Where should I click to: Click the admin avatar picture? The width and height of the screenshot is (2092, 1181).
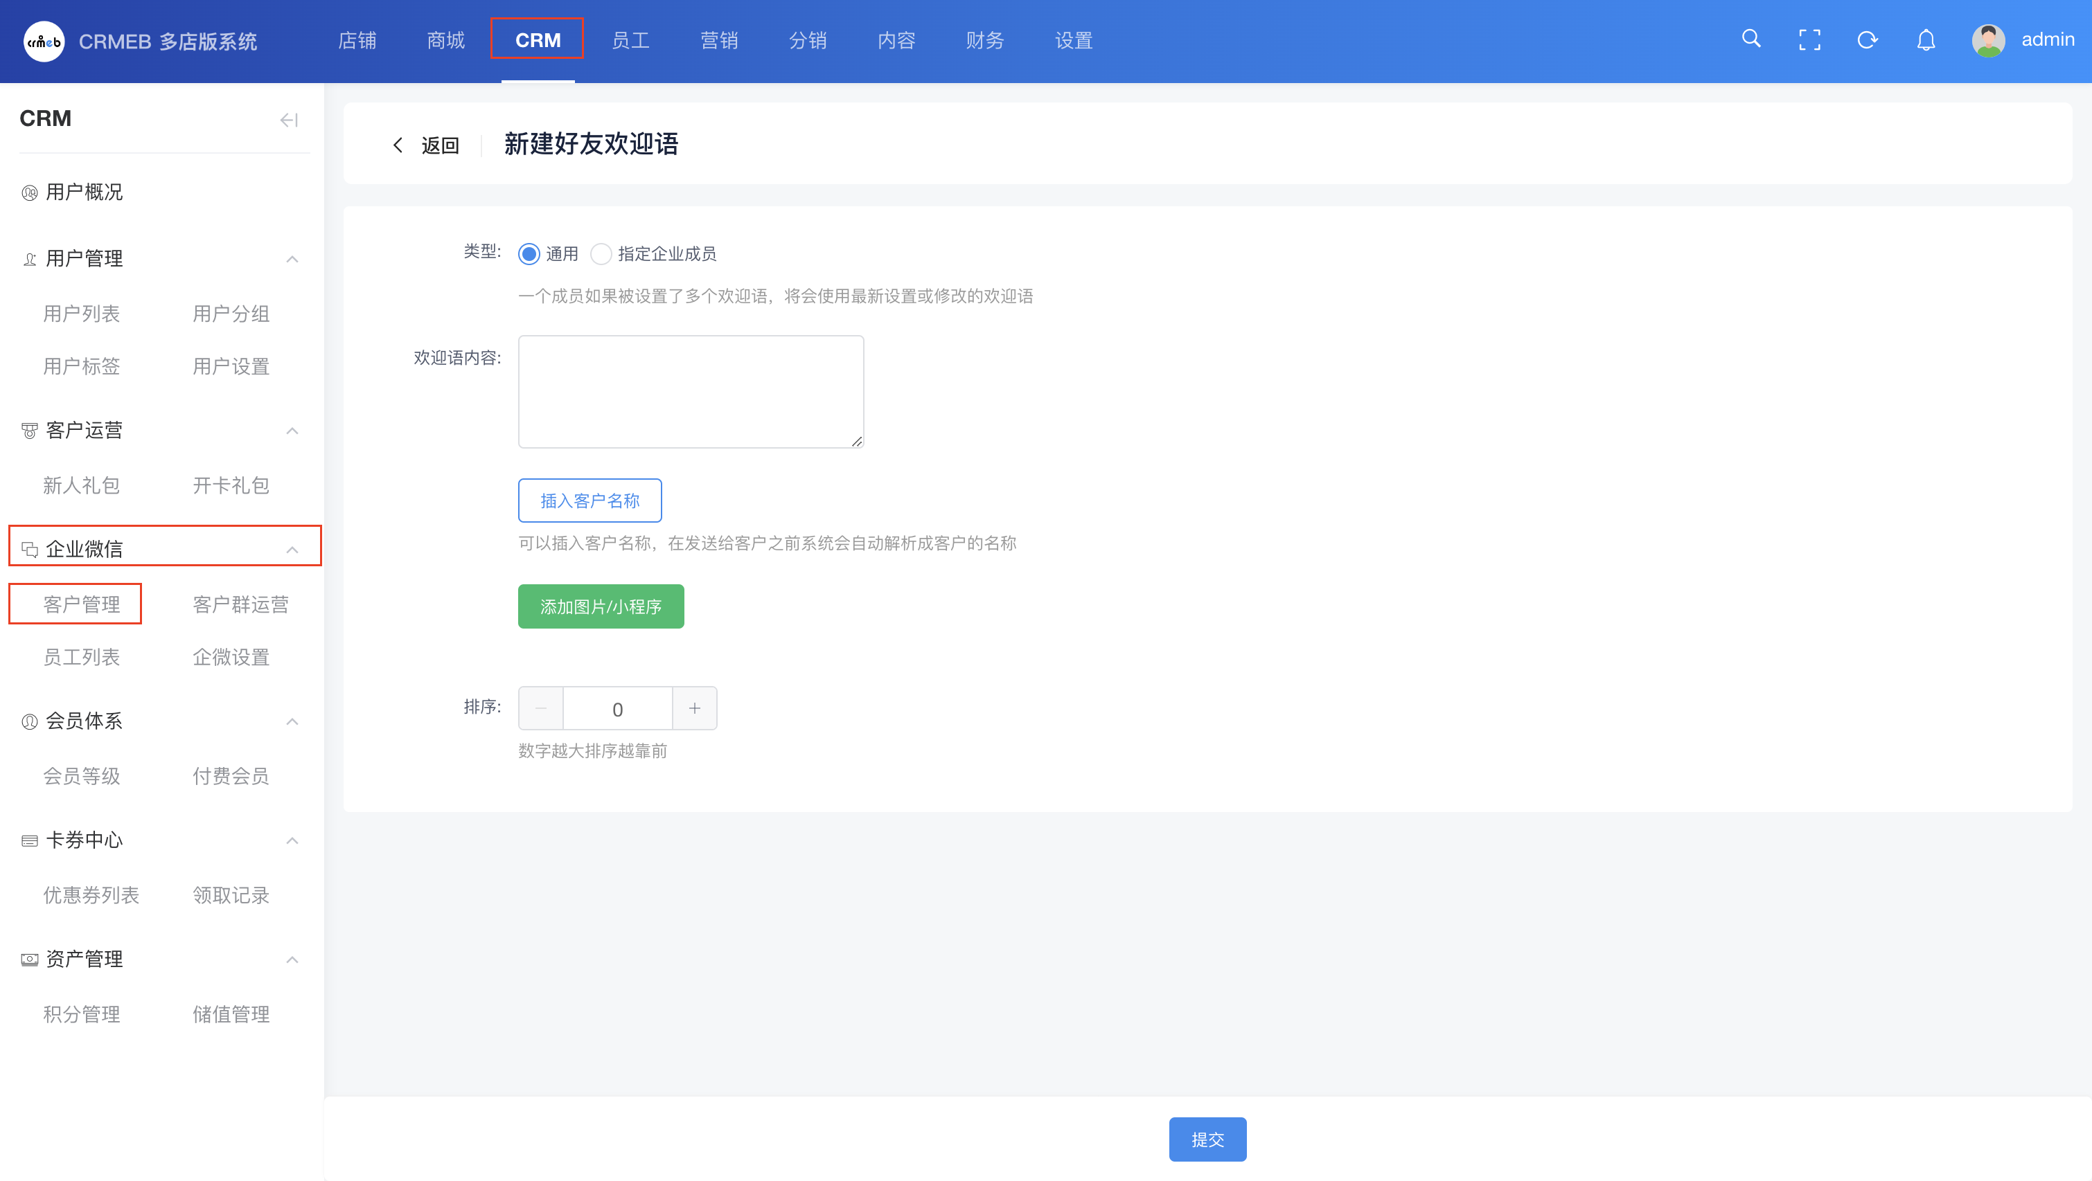[1988, 41]
